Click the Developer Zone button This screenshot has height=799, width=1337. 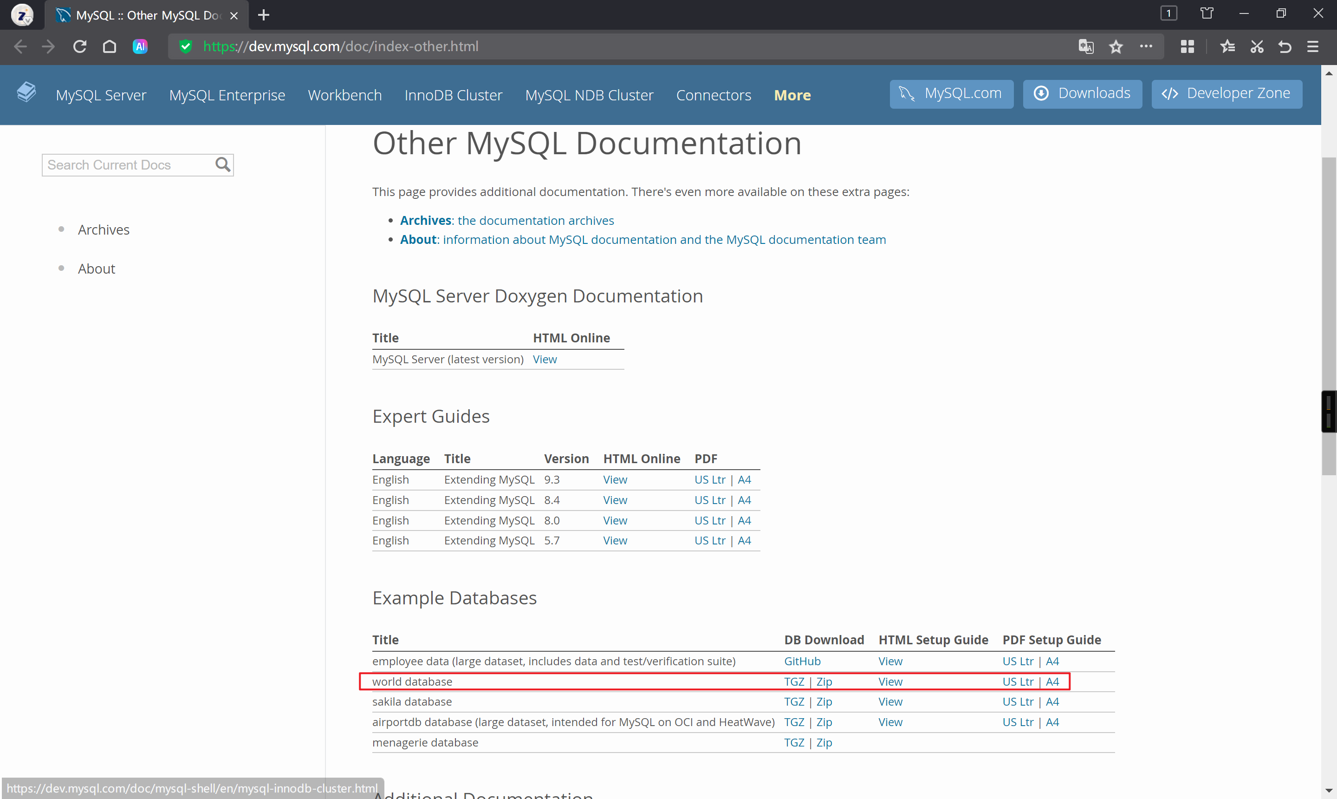pos(1227,94)
